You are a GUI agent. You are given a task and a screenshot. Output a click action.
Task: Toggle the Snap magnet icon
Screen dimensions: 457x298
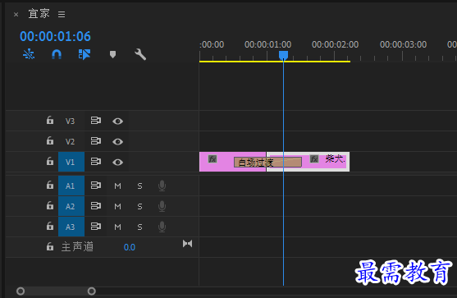[57, 54]
